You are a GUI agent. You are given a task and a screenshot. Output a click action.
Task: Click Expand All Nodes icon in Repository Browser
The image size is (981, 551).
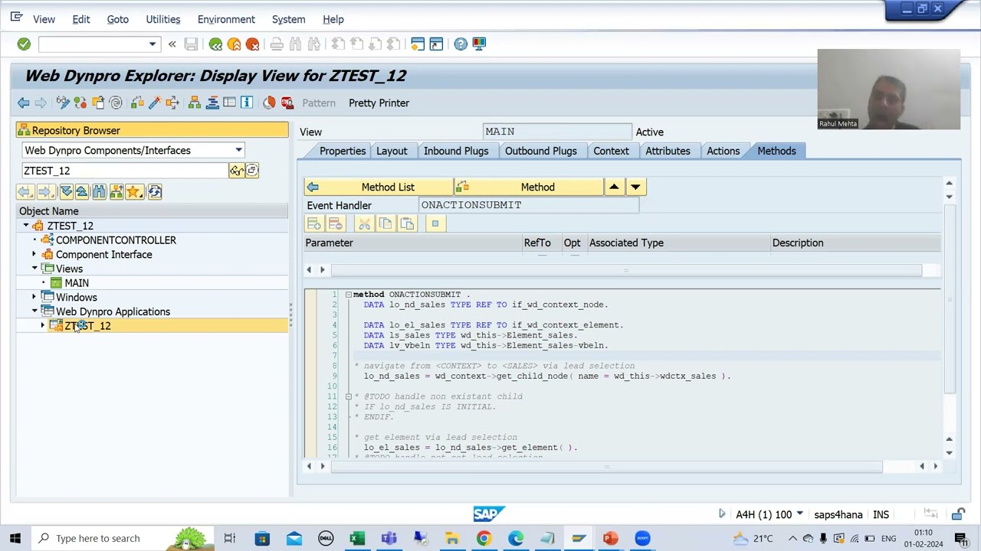point(66,192)
